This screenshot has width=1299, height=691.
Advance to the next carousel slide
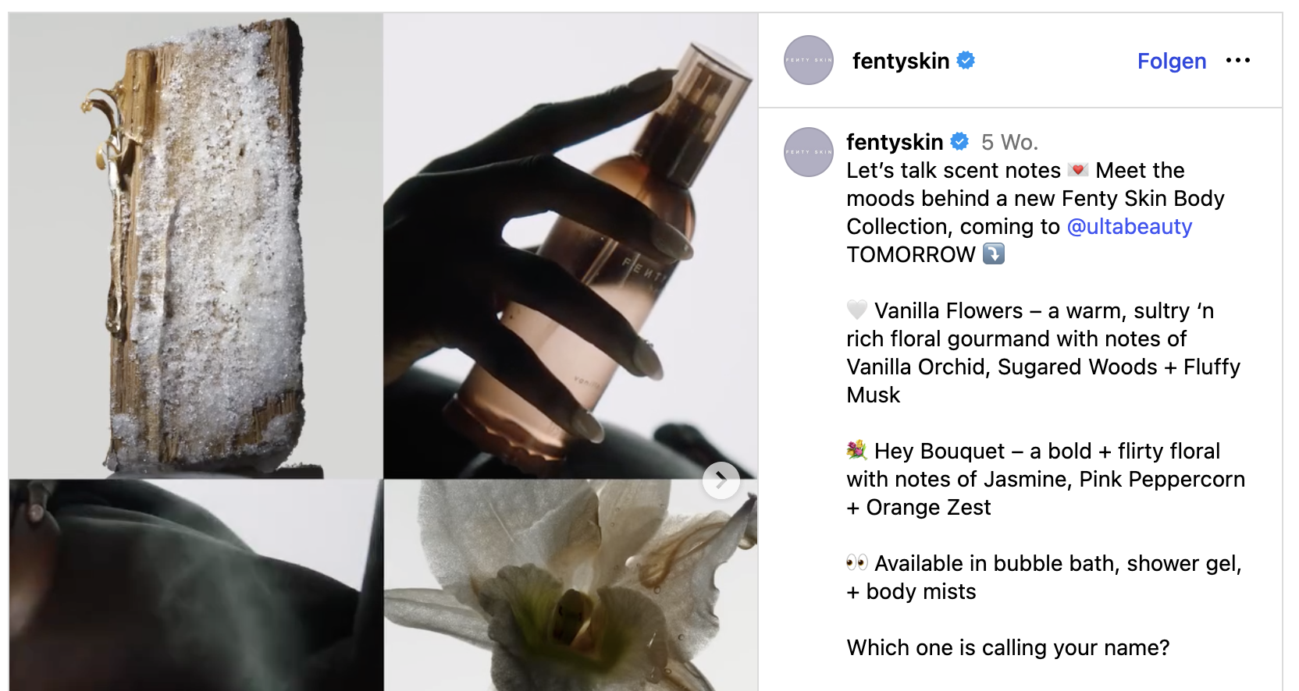point(722,480)
